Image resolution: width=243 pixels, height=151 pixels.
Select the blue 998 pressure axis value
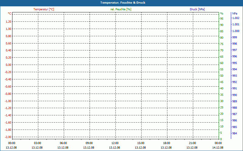click(x=234, y=44)
